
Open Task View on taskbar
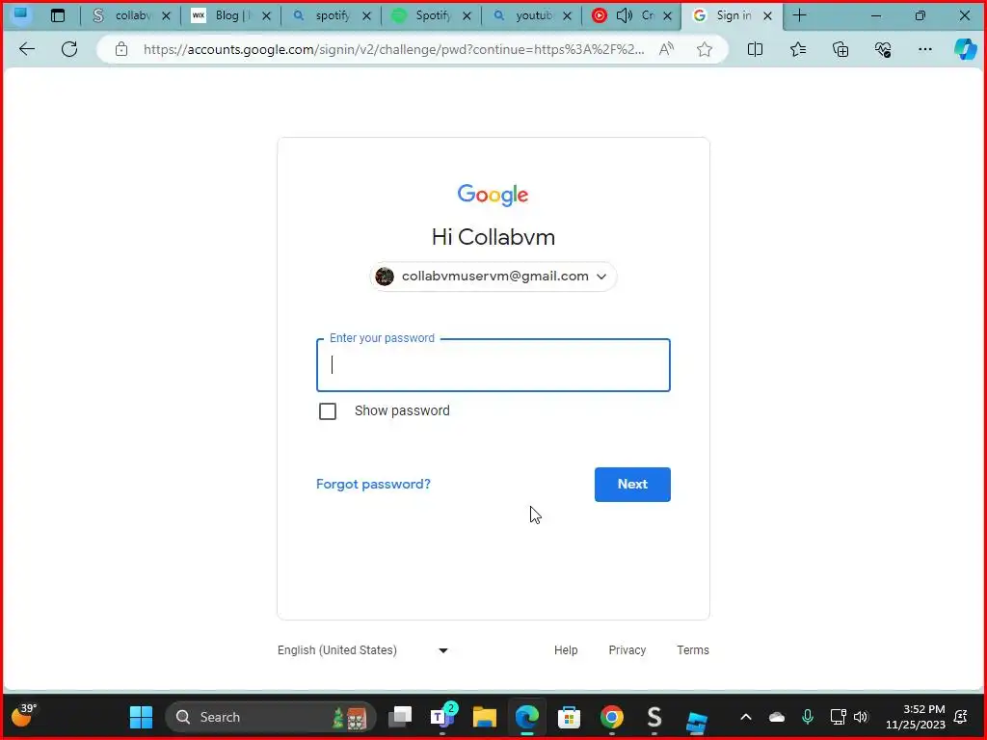(x=400, y=717)
